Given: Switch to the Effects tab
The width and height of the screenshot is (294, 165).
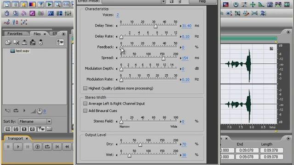Looking at the screenshot, I should click(x=55, y=33).
